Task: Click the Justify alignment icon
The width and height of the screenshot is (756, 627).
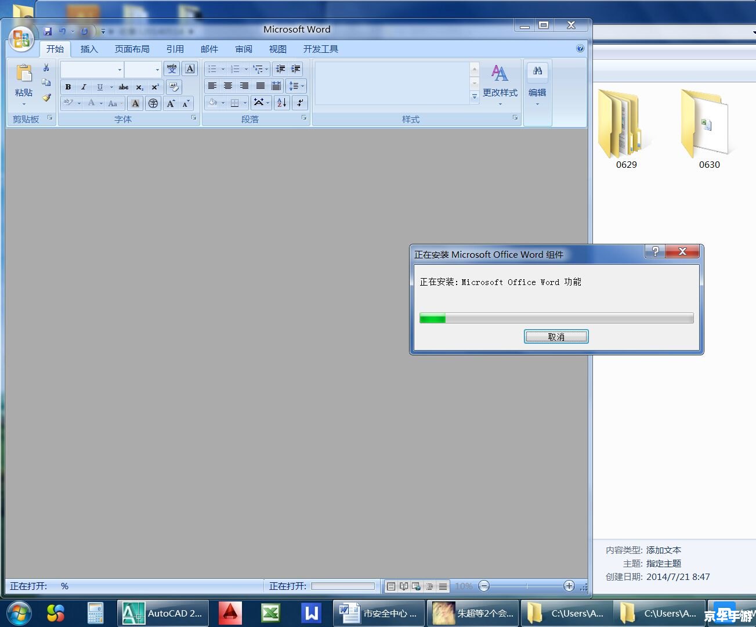Action: (x=261, y=86)
